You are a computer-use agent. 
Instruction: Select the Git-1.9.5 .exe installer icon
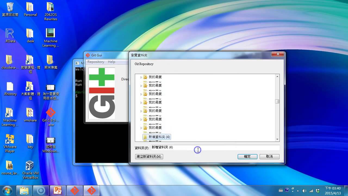pyautogui.click(x=51, y=117)
